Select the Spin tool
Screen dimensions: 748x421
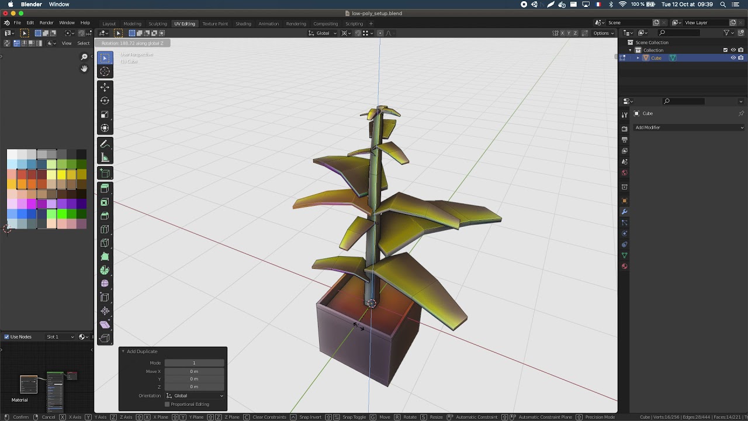coord(105,270)
